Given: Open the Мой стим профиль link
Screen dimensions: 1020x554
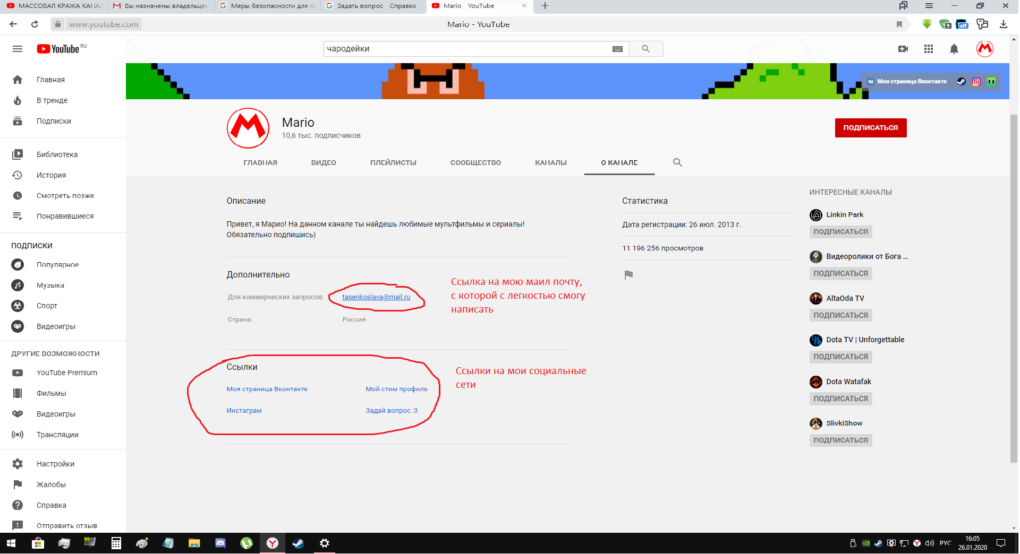Looking at the screenshot, I should click(397, 389).
